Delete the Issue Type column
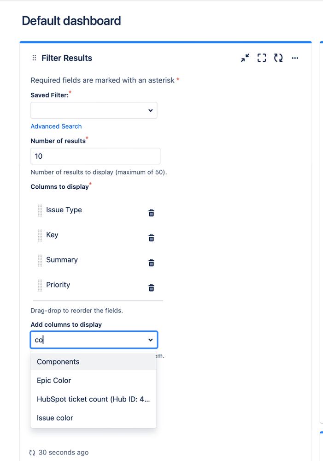Viewport: 323px width, 461px height. tap(151, 213)
